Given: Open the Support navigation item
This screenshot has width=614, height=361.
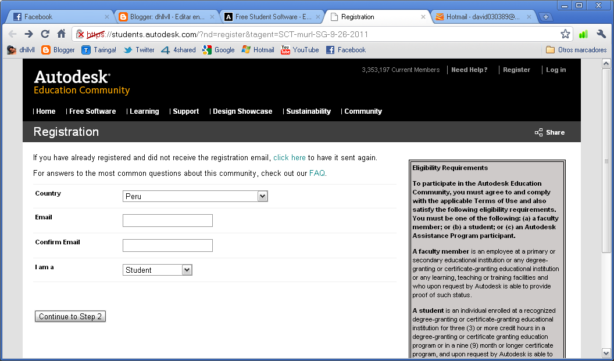Looking at the screenshot, I should [185, 111].
